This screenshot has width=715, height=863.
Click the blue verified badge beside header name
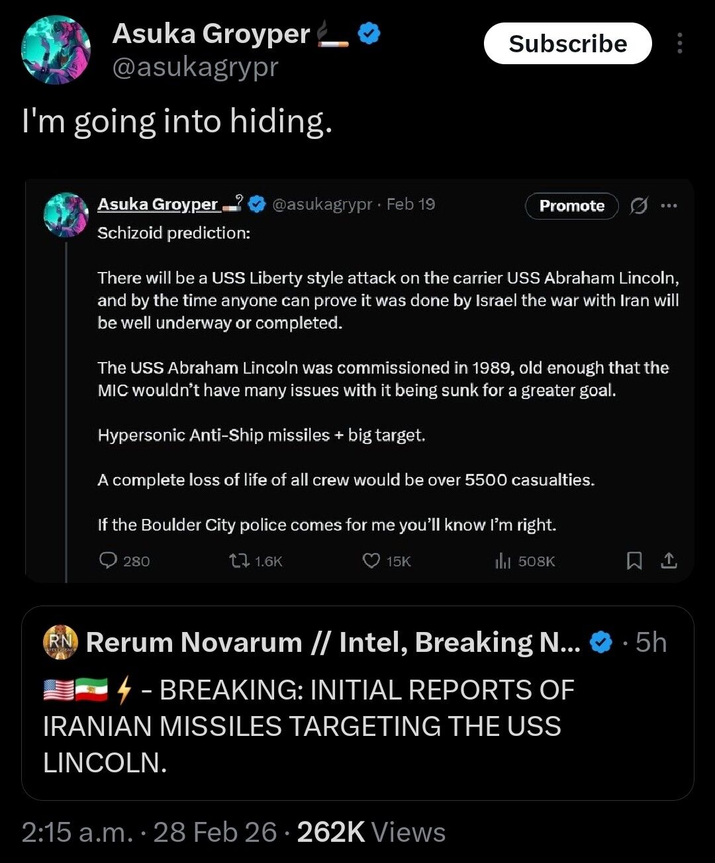pos(369,34)
